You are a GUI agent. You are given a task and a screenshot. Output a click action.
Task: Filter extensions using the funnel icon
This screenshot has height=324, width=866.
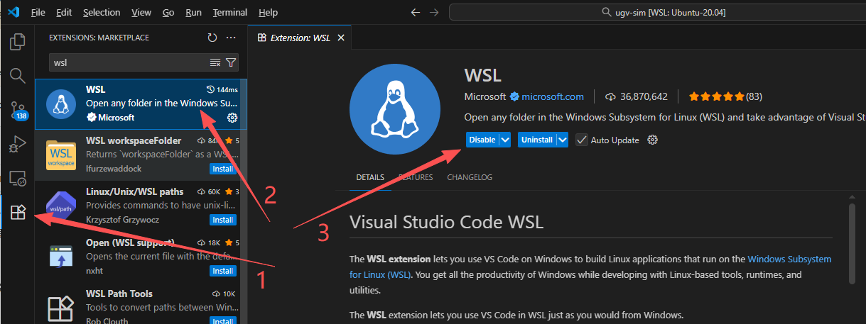(x=231, y=62)
